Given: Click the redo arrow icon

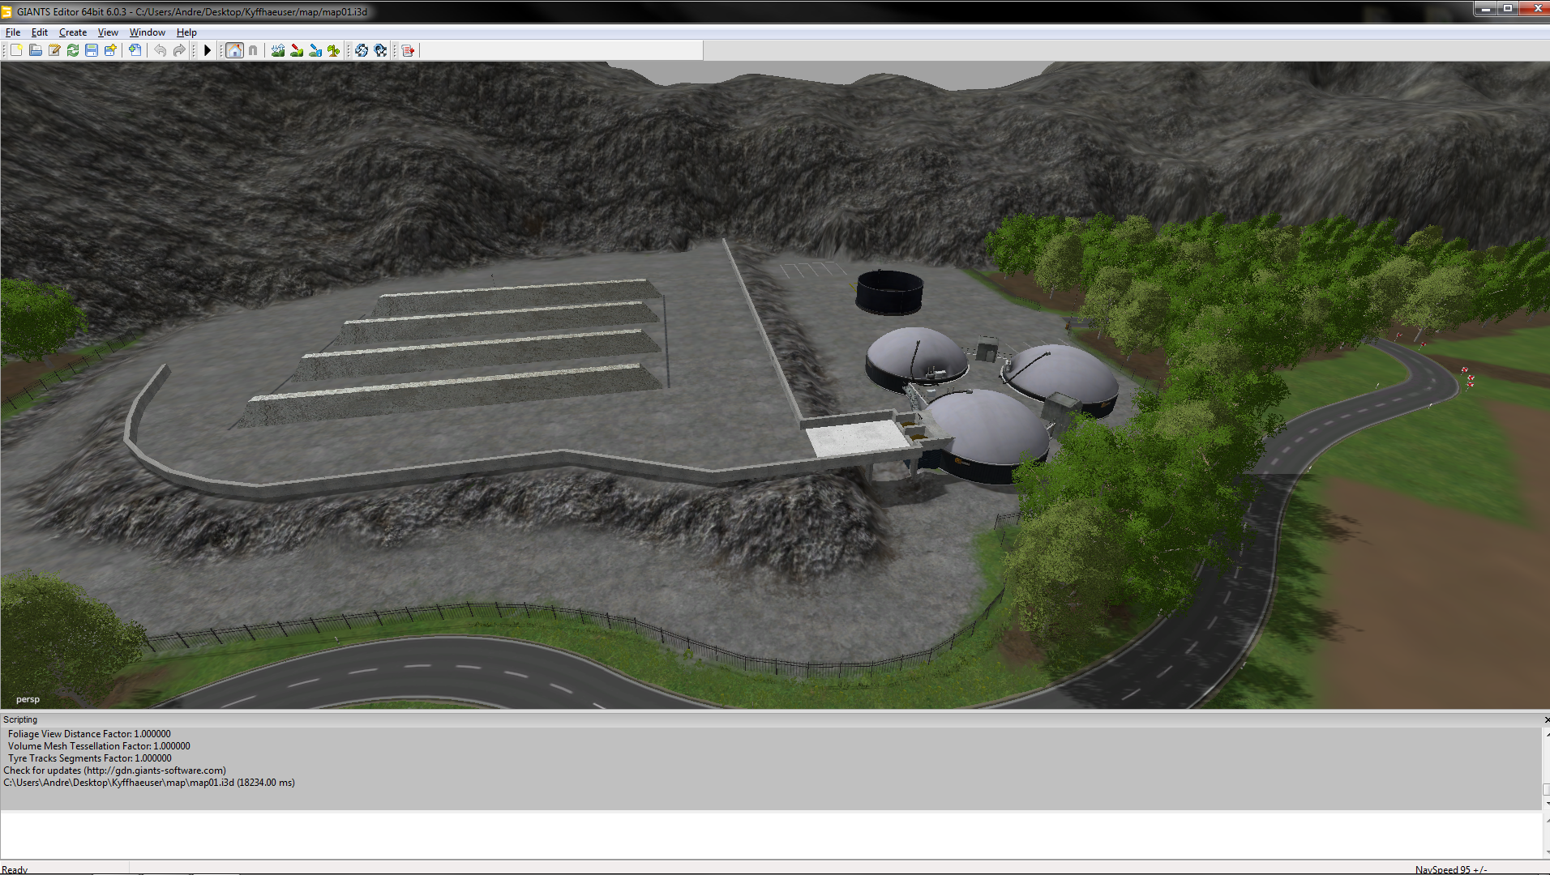Looking at the screenshot, I should coord(179,50).
